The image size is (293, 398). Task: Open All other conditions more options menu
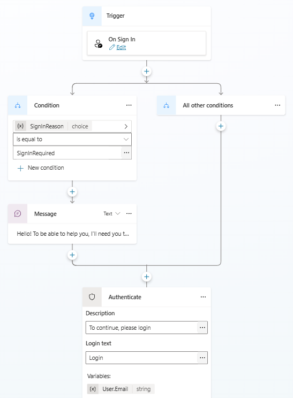(277, 105)
